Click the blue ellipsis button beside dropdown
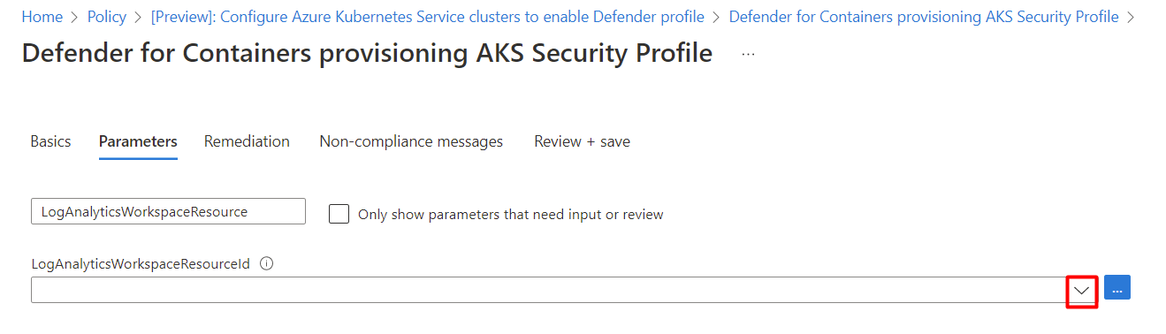This screenshot has height=334, width=1166. pyautogui.click(x=1117, y=287)
